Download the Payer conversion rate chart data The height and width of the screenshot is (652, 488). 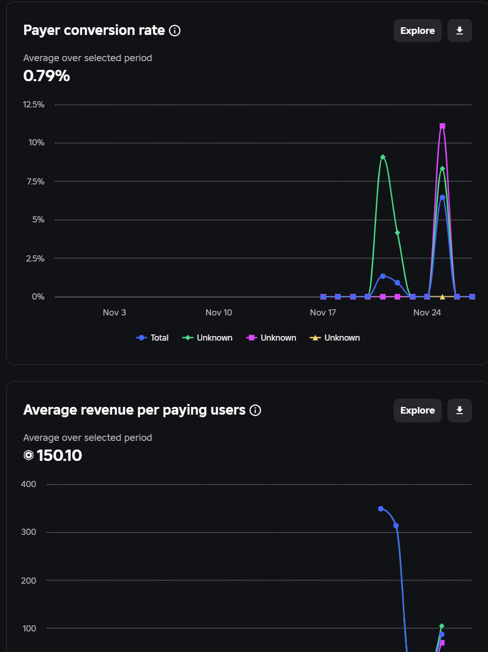(459, 31)
